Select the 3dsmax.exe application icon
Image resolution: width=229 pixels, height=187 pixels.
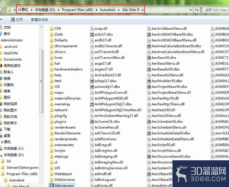pyautogui.click(x=52, y=185)
